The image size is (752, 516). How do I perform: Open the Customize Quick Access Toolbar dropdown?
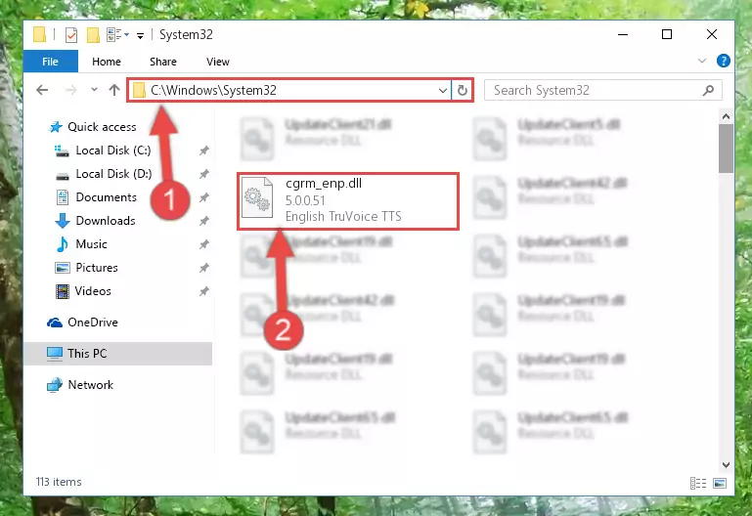[140, 35]
